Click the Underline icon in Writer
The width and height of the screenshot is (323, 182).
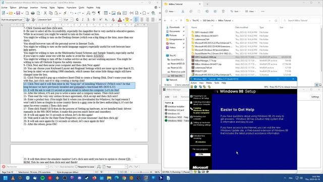(x=88, y=20)
